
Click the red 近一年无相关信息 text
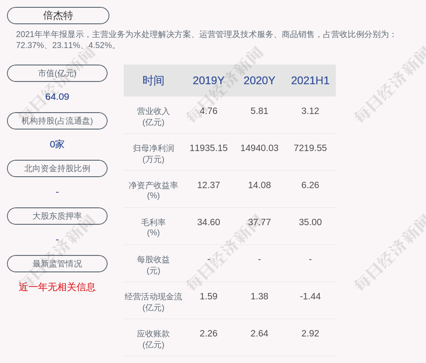(57, 287)
